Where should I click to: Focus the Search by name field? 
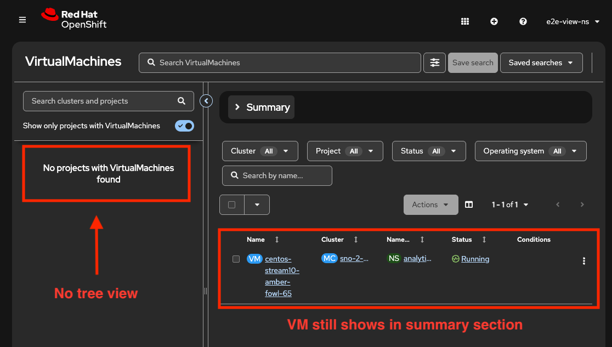point(277,175)
